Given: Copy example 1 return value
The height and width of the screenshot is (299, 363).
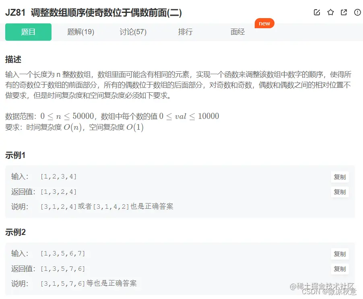Looking at the screenshot, I should (x=340, y=192).
